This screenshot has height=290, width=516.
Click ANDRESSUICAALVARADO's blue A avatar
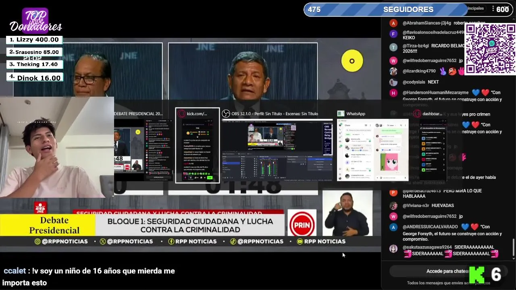tap(393, 227)
